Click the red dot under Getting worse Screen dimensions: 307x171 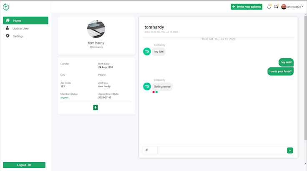153,92
